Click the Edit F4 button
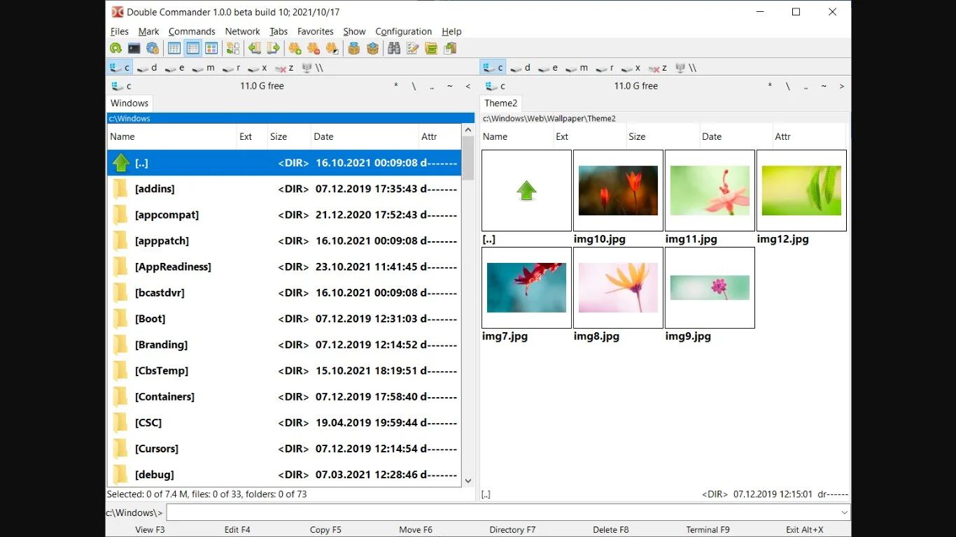 coord(237,530)
